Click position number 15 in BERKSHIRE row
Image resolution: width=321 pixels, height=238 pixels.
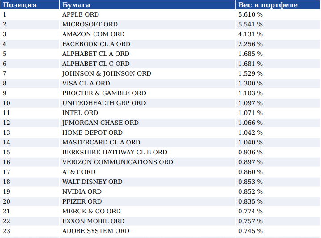6,152
